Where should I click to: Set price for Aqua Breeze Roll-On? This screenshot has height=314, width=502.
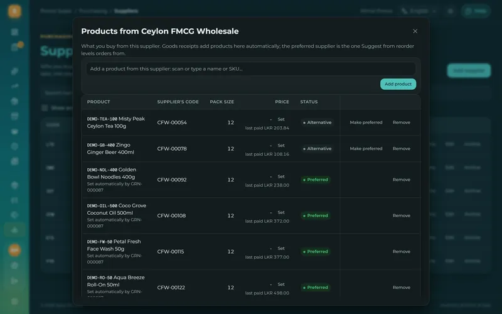[x=280, y=284]
